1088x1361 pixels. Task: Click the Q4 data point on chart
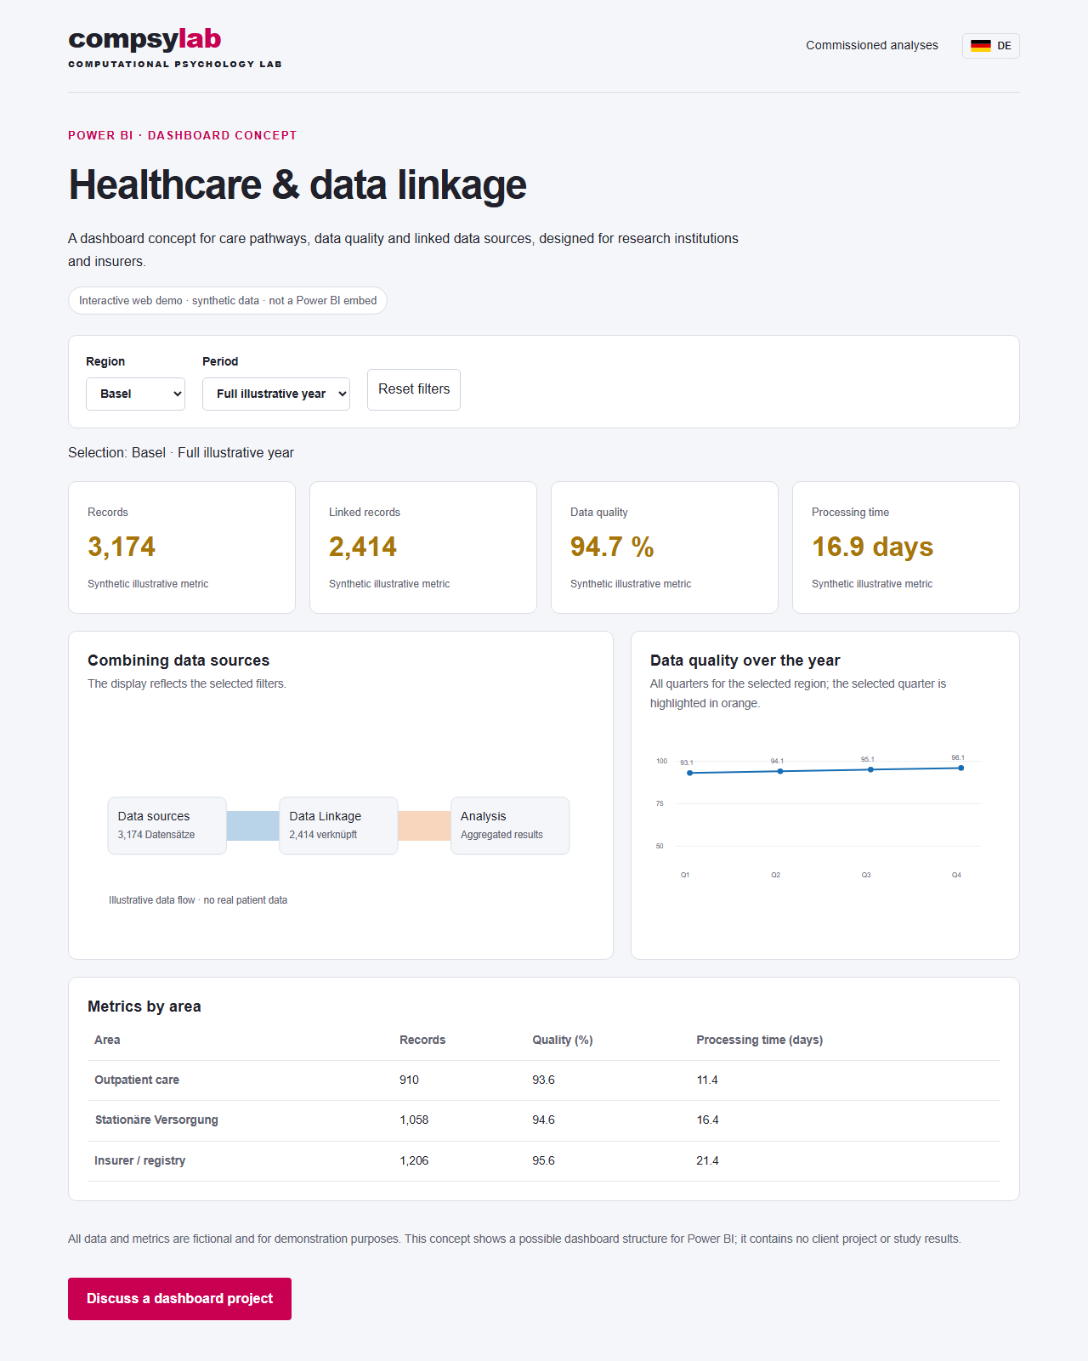pos(961,768)
